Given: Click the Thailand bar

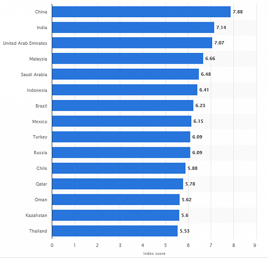Looking at the screenshot, I should pyautogui.click(x=115, y=231).
